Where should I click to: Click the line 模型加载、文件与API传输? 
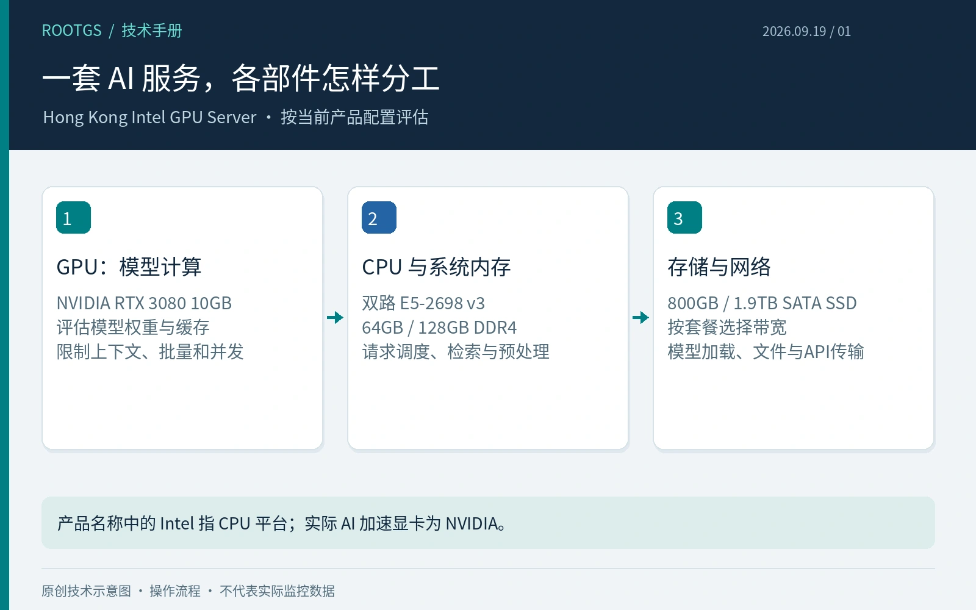(766, 352)
